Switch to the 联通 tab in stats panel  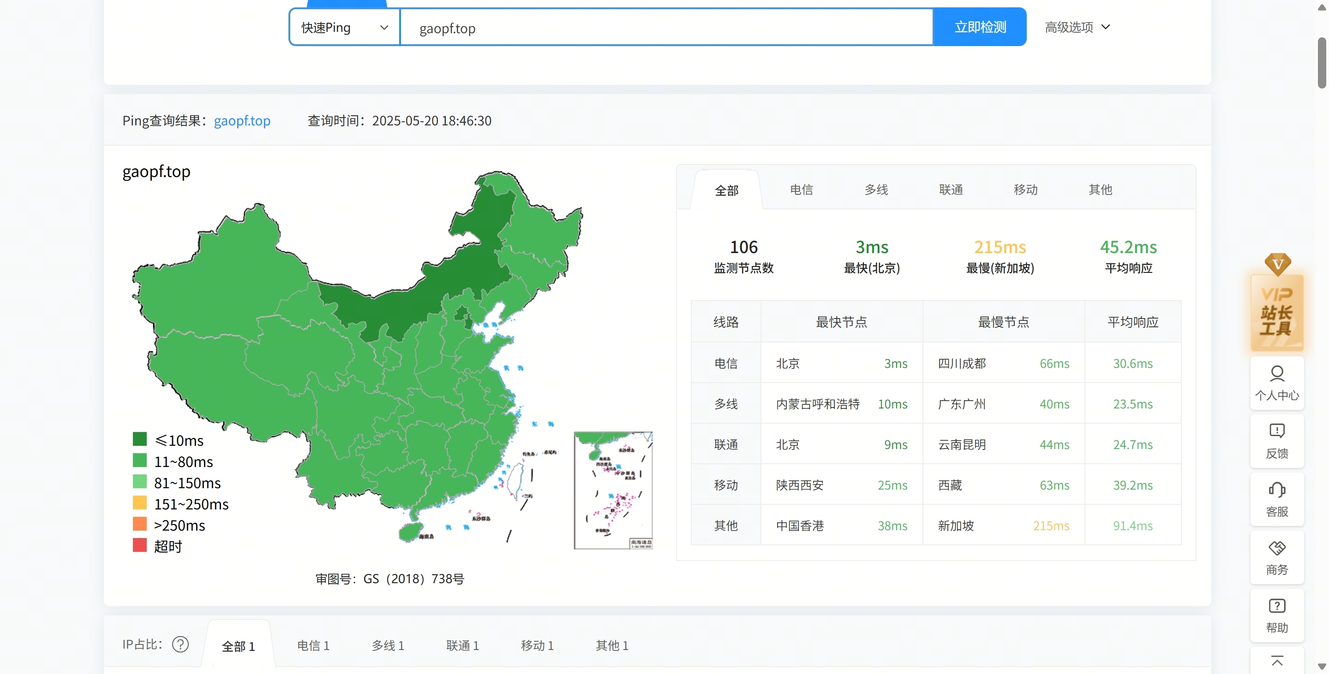pos(951,189)
